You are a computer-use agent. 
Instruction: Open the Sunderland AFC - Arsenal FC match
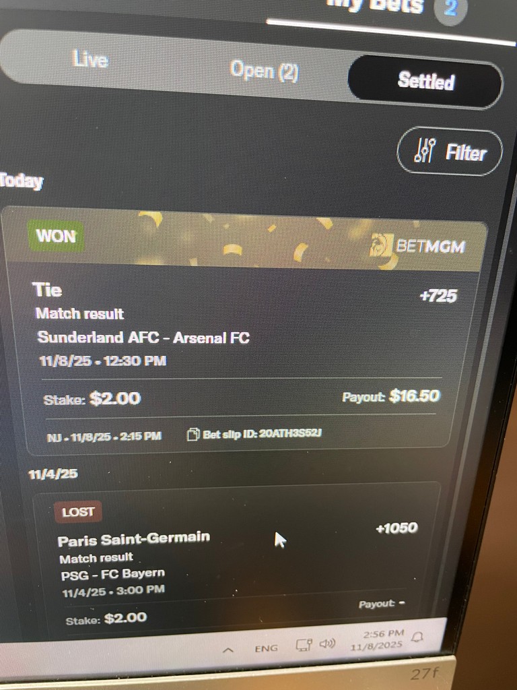coord(143,338)
